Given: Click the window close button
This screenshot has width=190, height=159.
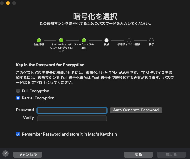Looking at the screenshot, I should pyautogui.click(x=2, y=3).
